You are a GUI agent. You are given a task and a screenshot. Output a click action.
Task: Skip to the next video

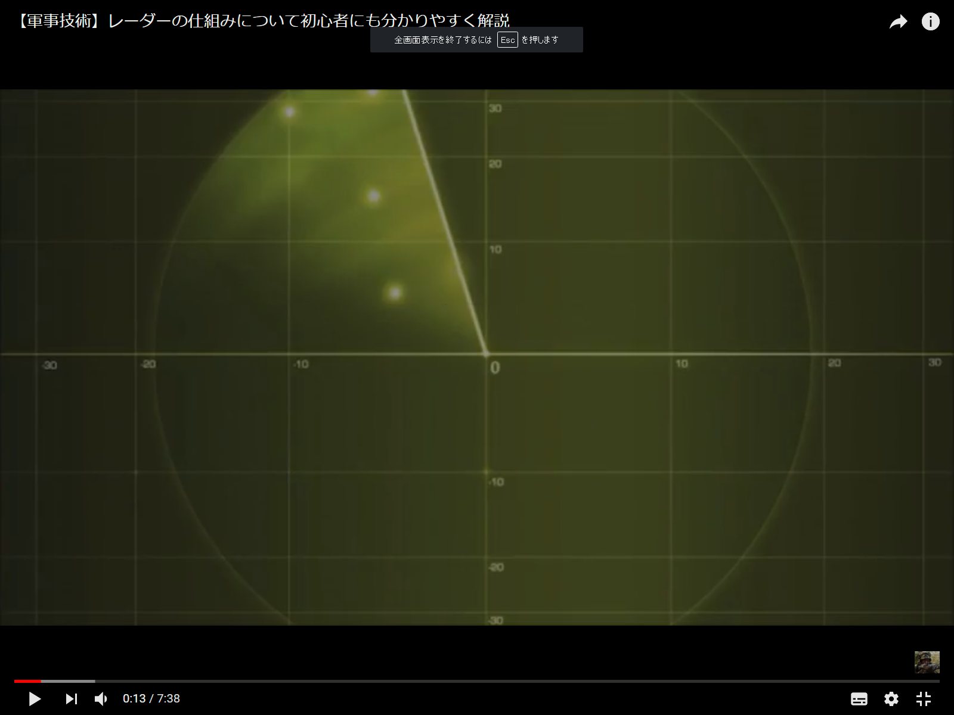71,698
